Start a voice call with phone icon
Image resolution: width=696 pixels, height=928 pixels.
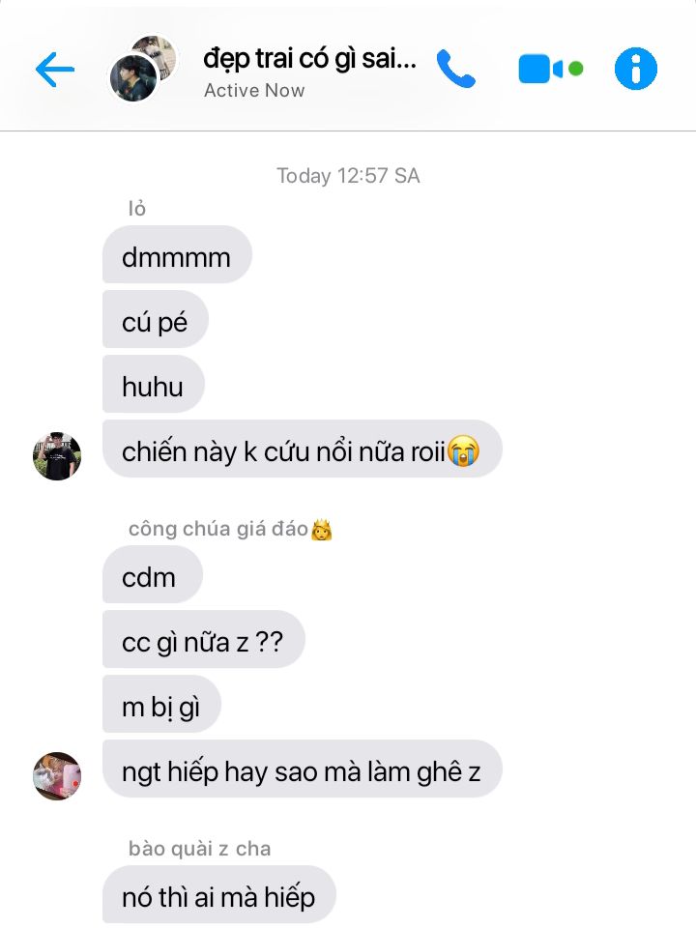tap(455, 69)
